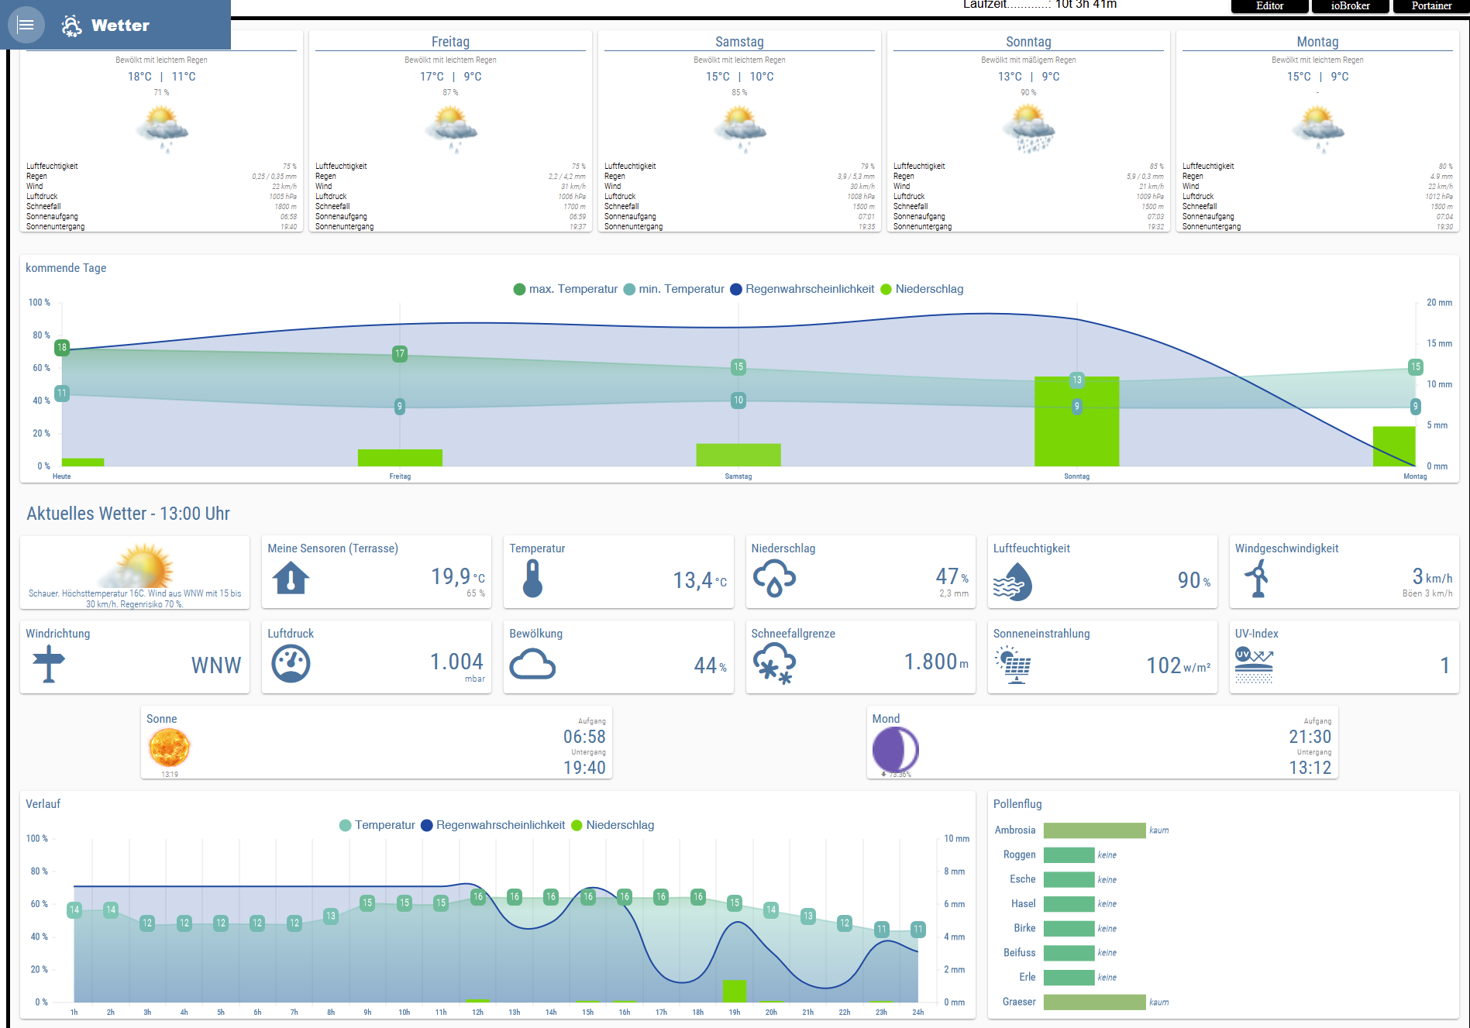Click the Ambrosia pollen level bar

pyautogui.click(x=1094, y=830)
